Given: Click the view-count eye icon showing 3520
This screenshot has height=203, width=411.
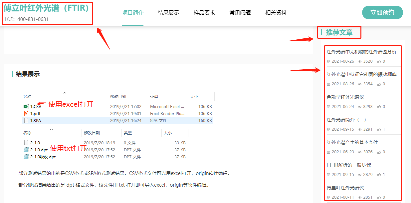Looking at the screenshot, I should tap(360, 61).
